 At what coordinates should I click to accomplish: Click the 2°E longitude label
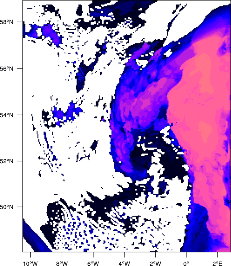[x=217, y=264]
